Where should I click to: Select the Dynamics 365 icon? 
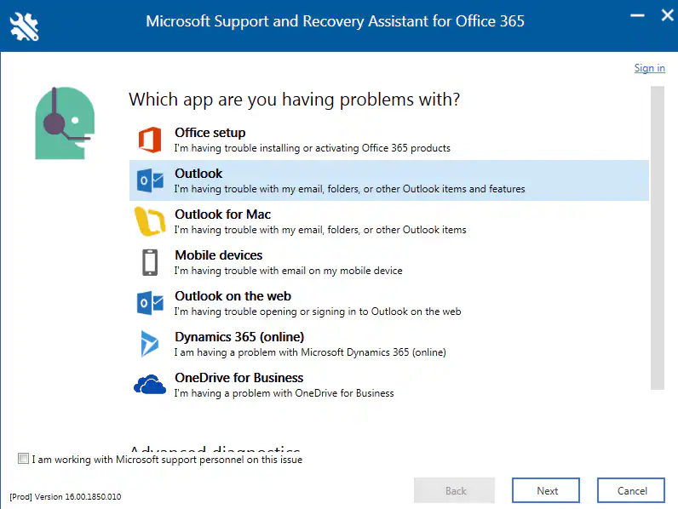[x=150, y=344]
